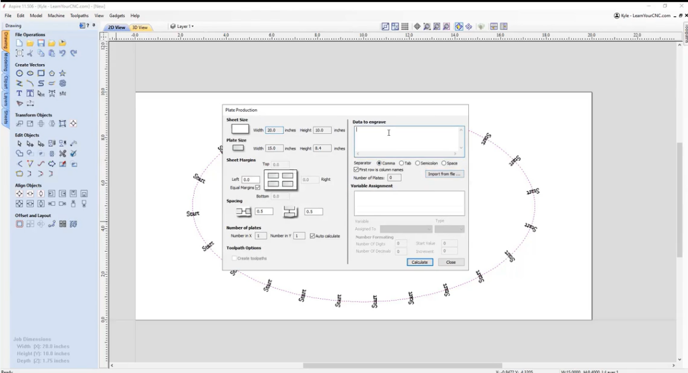The height and width of the screenshot is (373, 688).
Task: Select the Comma separator radio button
Action: [379, 163]
